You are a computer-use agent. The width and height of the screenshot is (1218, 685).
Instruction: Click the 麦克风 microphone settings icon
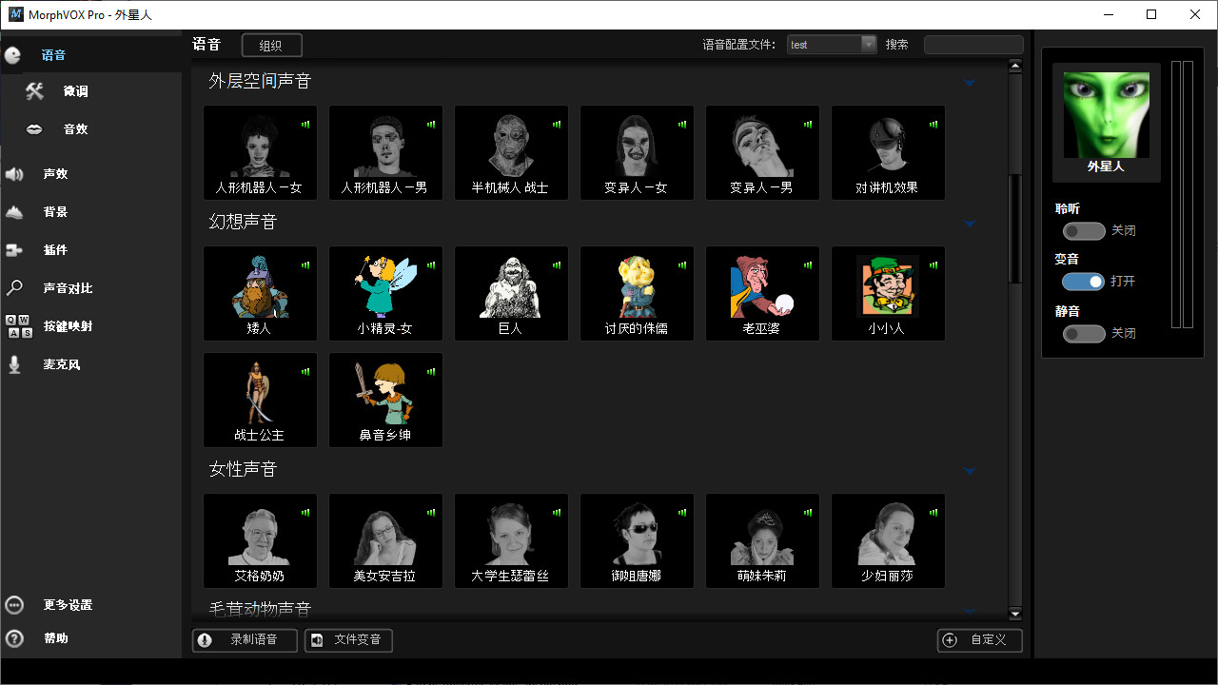[54, 363]
